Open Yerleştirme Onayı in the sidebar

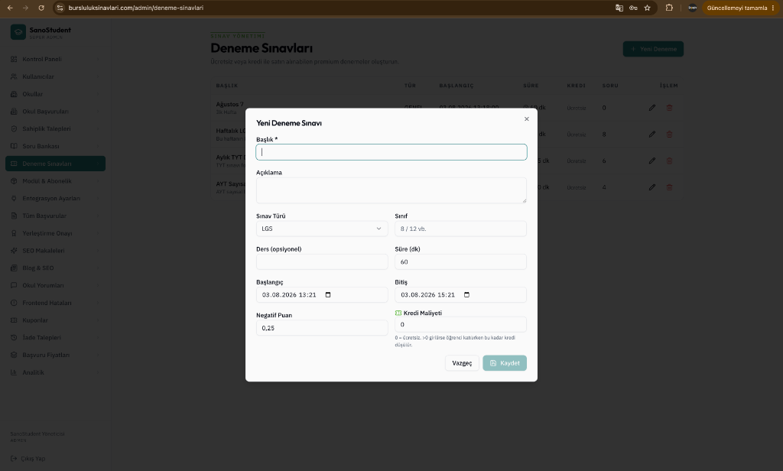[55, 233]
